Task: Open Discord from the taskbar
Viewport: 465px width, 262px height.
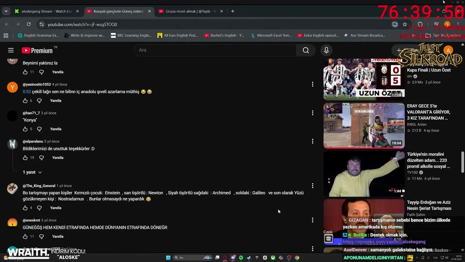Action: click(x=233, y=258)
